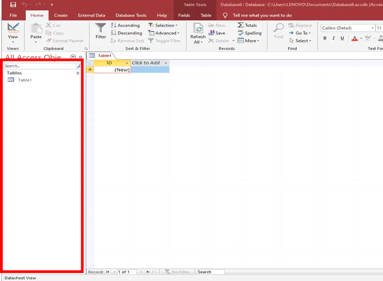Viewport: 383px width, 281px height.
Task: Apply the red font color
Action: [x=354, y=38]
